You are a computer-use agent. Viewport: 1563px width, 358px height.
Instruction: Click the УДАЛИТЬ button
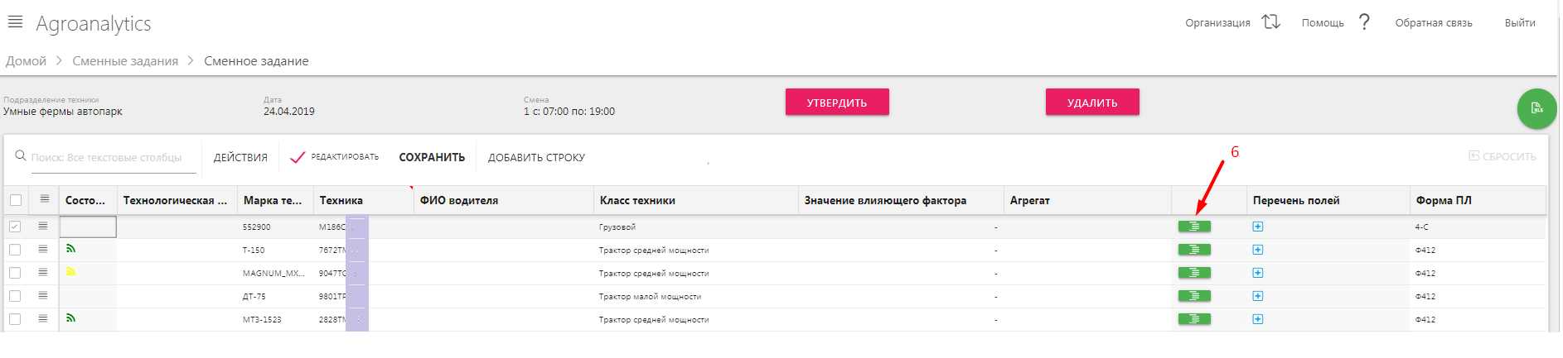(1092, 102)
